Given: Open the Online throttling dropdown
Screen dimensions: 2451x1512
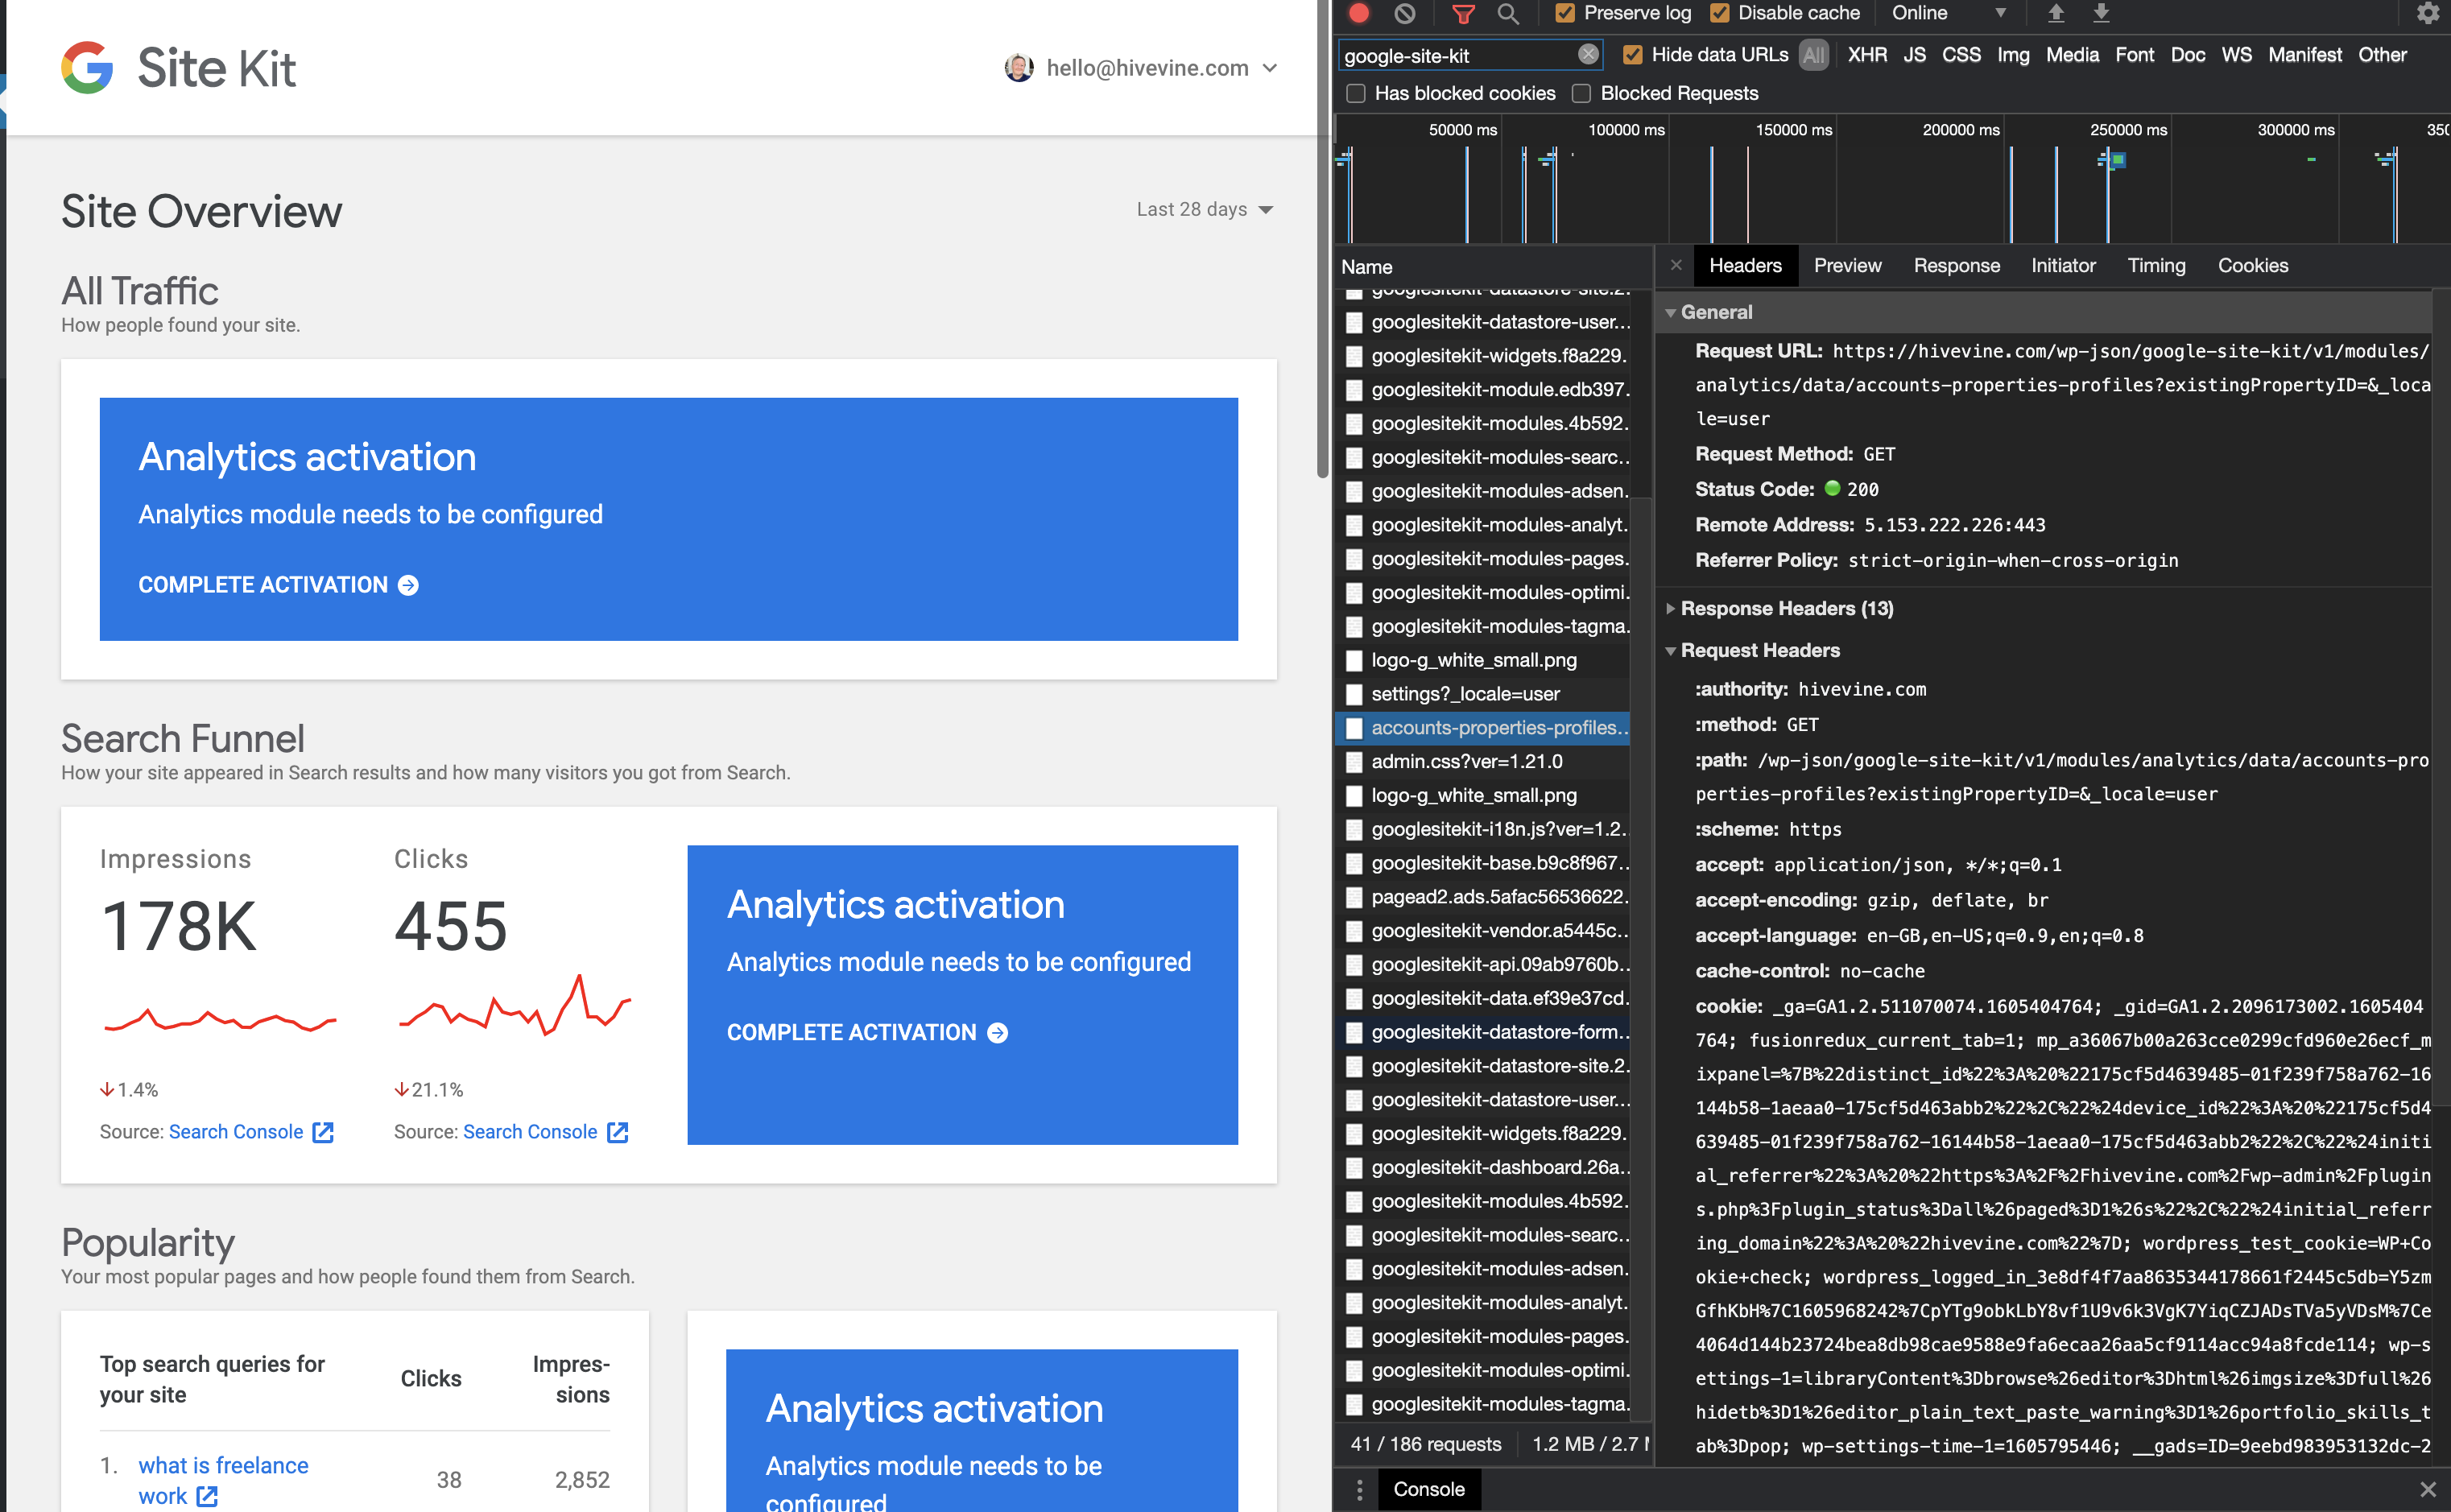Looking at the screenshot, I should click(1948, 13).
